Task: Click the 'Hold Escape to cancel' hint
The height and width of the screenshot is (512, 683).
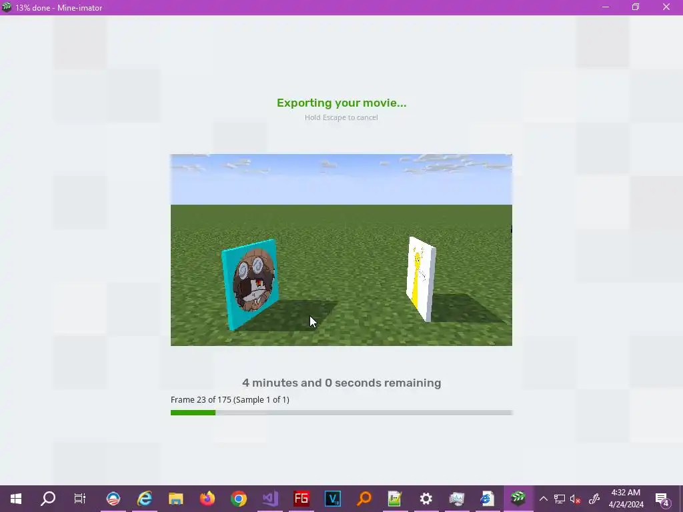Action: (x=341, y=117)
